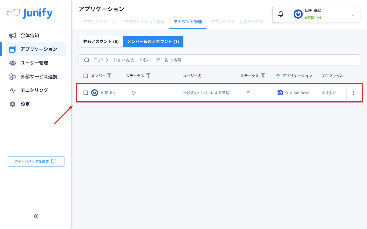This screenshot has width=367, height=229.
Task: Go to ユーザー管理 in sidebar
Action: [x=36, y=63]
